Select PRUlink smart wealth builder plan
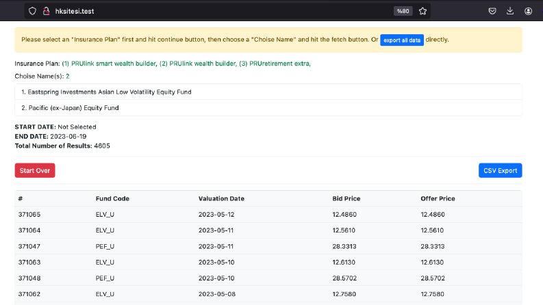The width and height of the screenshot is (543, 305). click(x=110, y=64)
